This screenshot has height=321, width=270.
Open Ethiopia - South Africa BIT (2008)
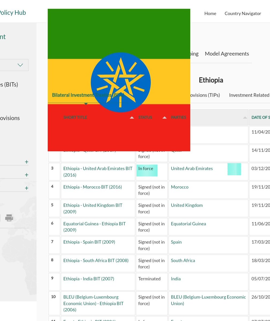pos(96,261)
